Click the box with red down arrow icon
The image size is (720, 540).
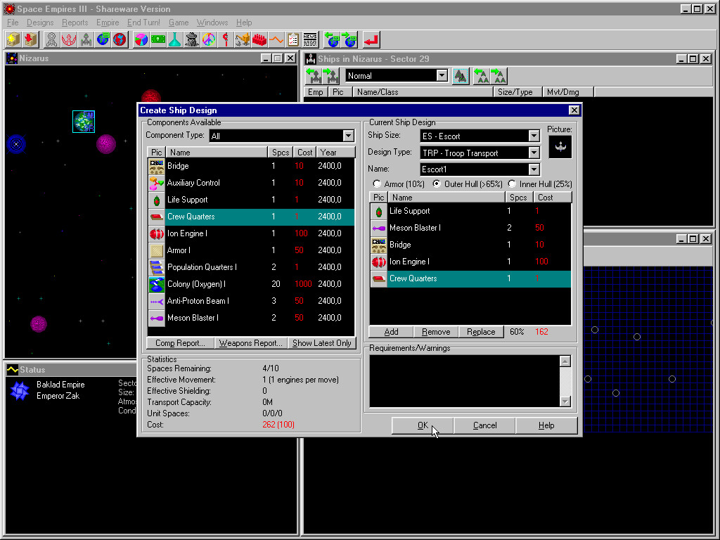coord(31,39)
